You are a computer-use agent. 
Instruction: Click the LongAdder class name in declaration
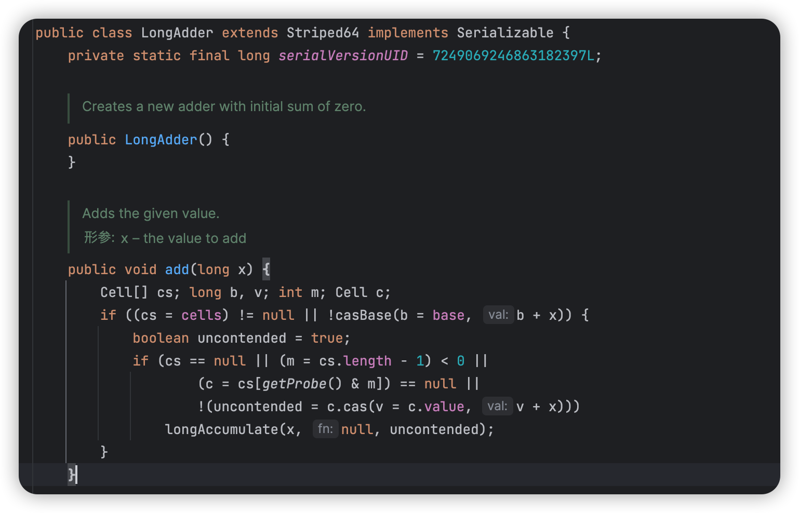pos(177,33)
